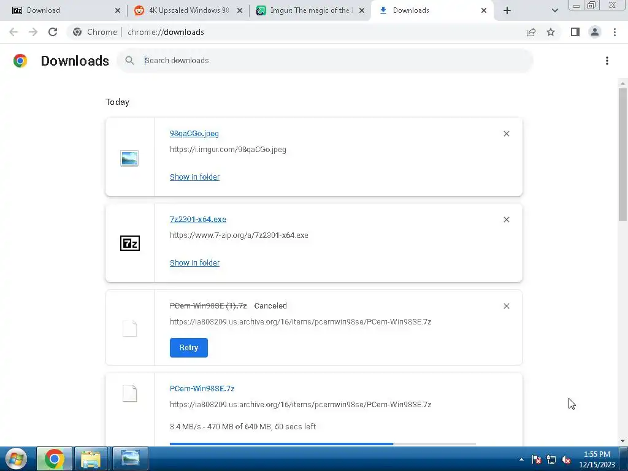Open Windows Explorer from the taskbar
This screenshot has width=628, height=471.
pyautogui.click(x=91, y=459)
